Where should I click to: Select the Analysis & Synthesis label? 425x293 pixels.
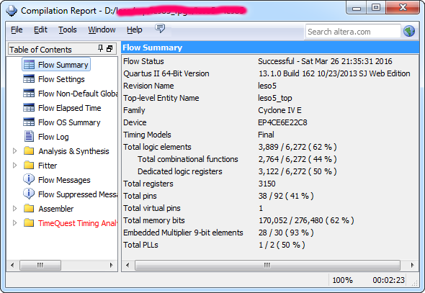coord(73,151)
